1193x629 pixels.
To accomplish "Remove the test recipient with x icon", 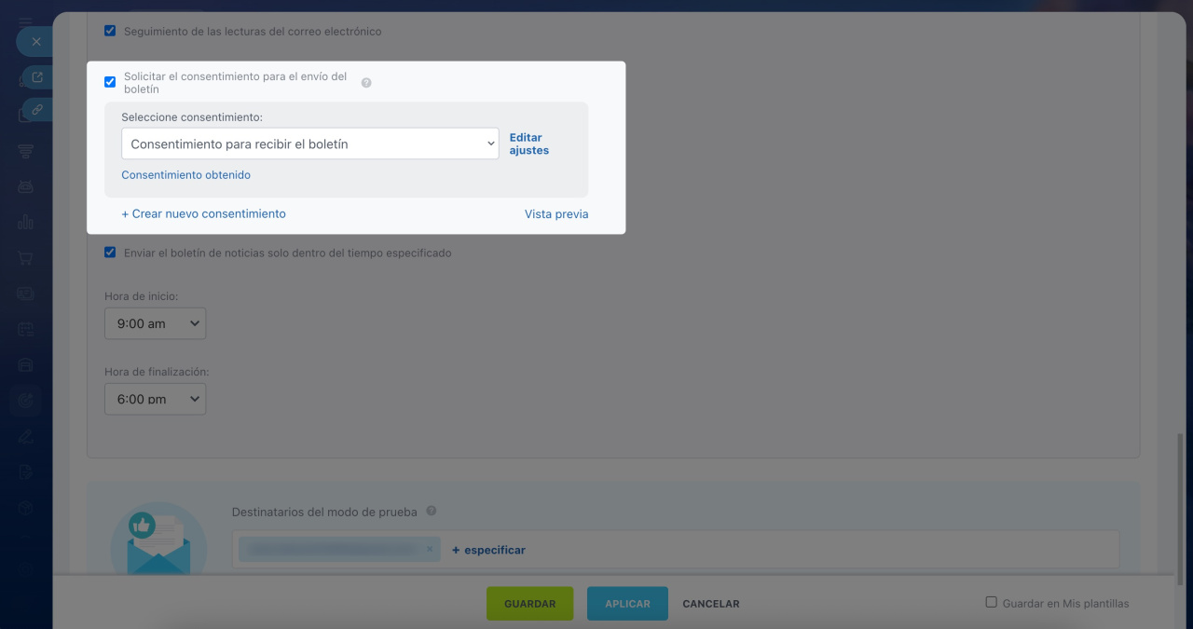I will 430,550.
